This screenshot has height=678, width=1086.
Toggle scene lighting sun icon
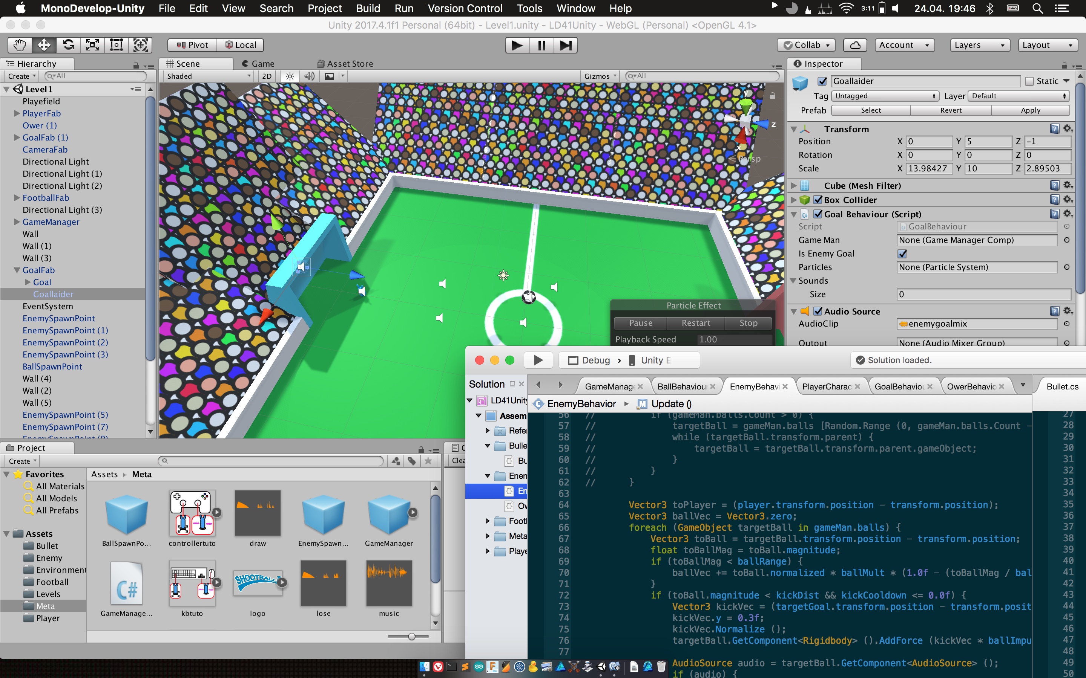290,76
